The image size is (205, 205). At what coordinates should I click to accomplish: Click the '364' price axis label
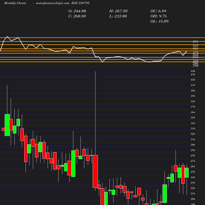tap(193, 112)
